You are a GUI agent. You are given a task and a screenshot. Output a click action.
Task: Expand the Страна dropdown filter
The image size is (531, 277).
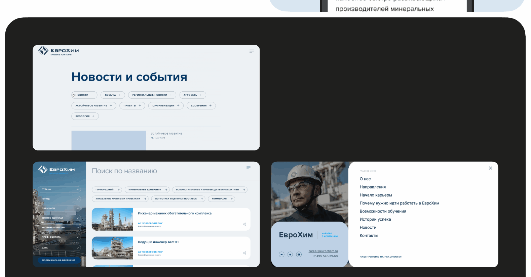click(60, 189)
